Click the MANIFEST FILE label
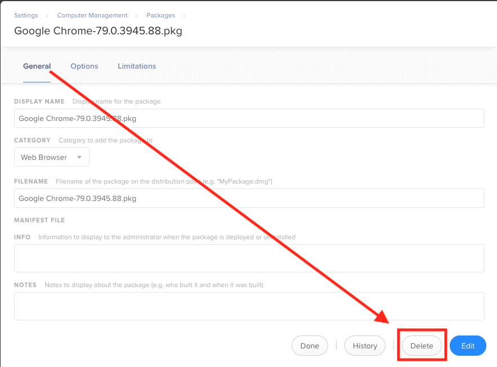Screen dimensions: 497x367 pyautogui.click(x=39, y=220)
